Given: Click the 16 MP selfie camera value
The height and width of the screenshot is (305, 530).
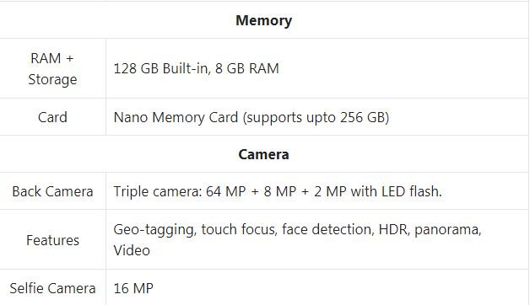Looking at the screenshot, I should 133,288.
